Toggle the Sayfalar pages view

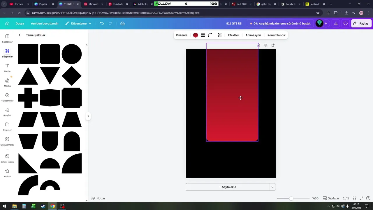(x=331, y=198)
